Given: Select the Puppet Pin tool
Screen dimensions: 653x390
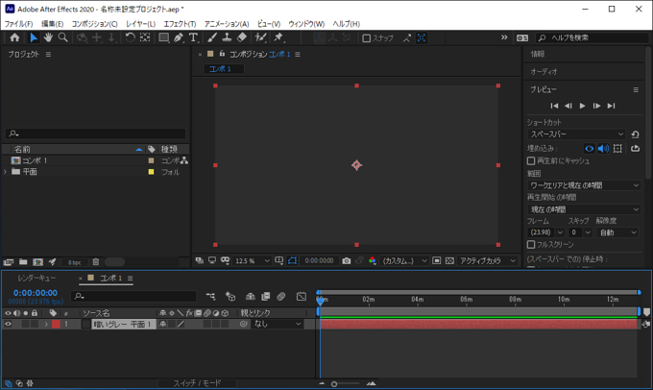Looking at the screenshot, I should click(278, 37).
